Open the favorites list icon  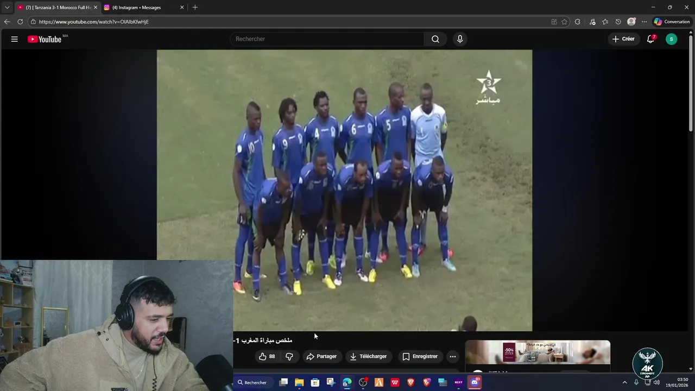605,22
